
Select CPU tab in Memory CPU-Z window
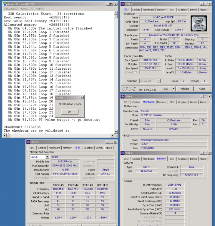pos(126,159)
